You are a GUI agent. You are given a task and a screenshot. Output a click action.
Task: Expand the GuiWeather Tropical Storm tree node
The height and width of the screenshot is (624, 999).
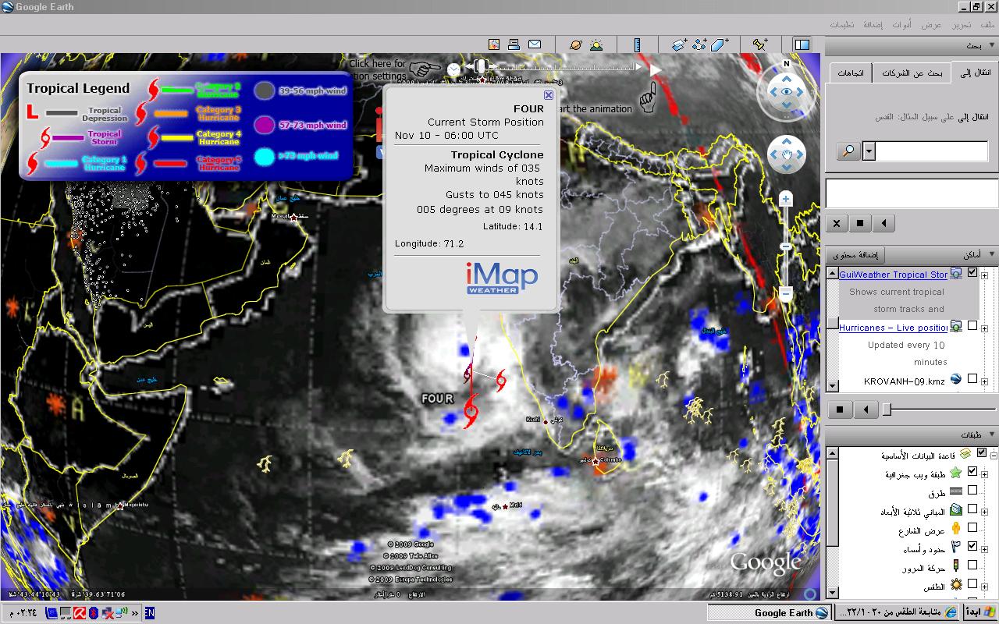[x=985, y=275]
